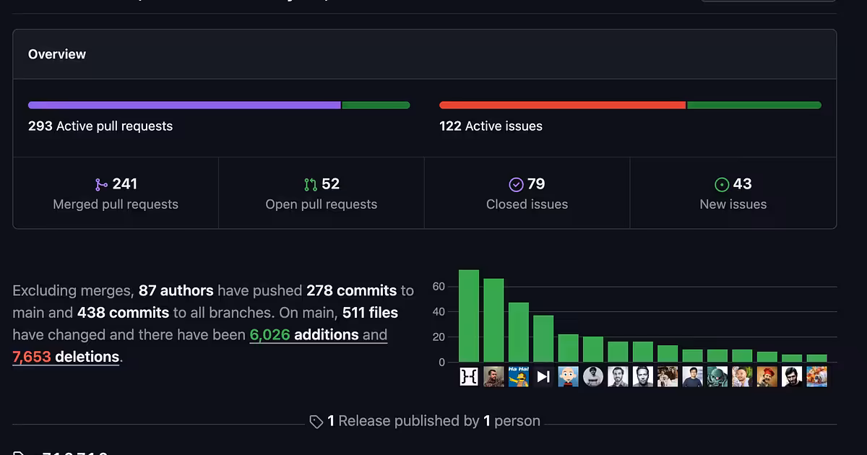867x455 pixels.
Task: Open the white H-bracket logo contributor avatar
Action: coord(469,376)
